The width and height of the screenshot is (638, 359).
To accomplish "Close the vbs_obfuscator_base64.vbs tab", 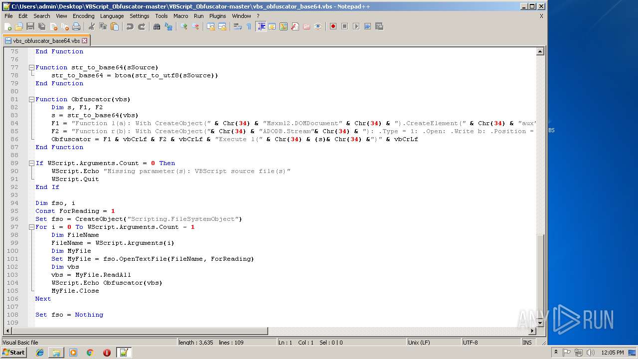I will pos(84,41).
